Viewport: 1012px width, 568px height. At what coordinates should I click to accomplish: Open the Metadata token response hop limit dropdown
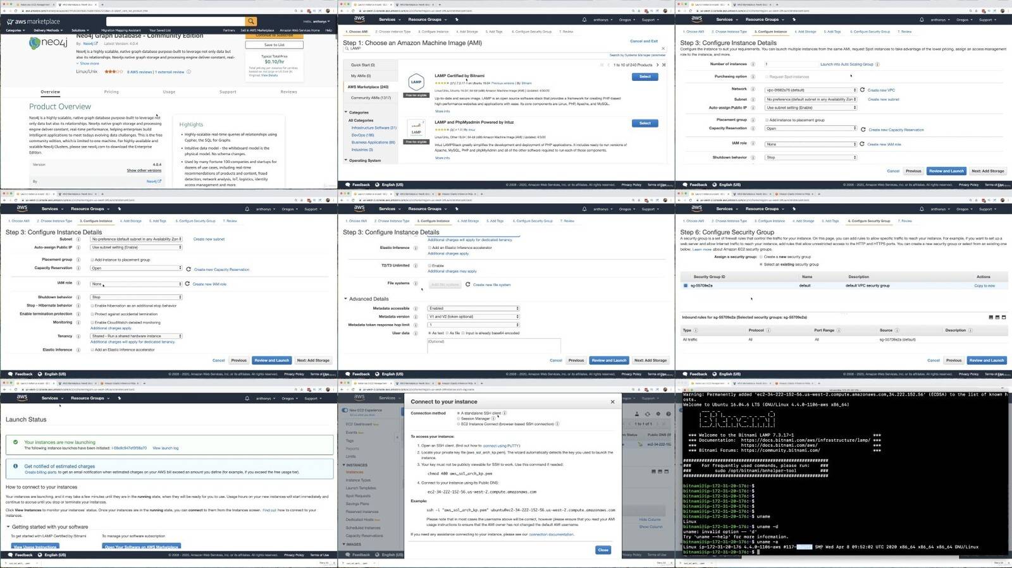473,325
